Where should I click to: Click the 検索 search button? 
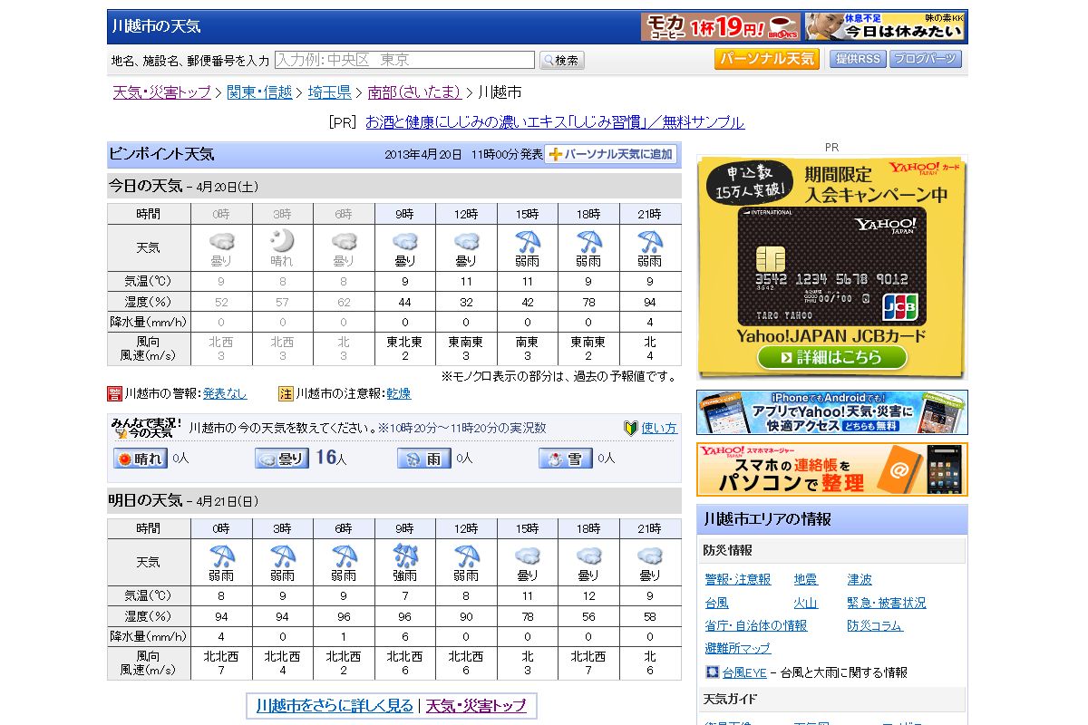562,60
